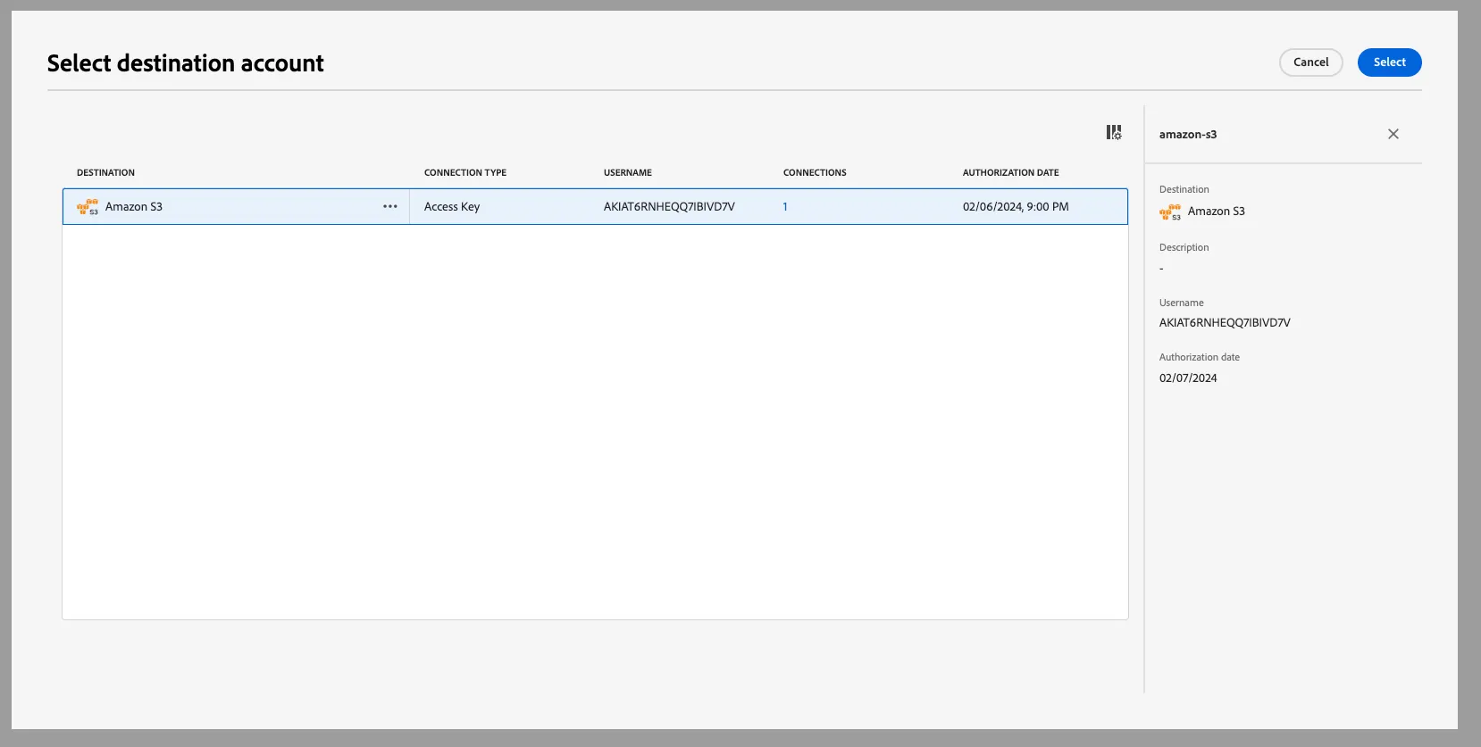Select the Amazon S3 destination name in the table

(x=134, y=206)
